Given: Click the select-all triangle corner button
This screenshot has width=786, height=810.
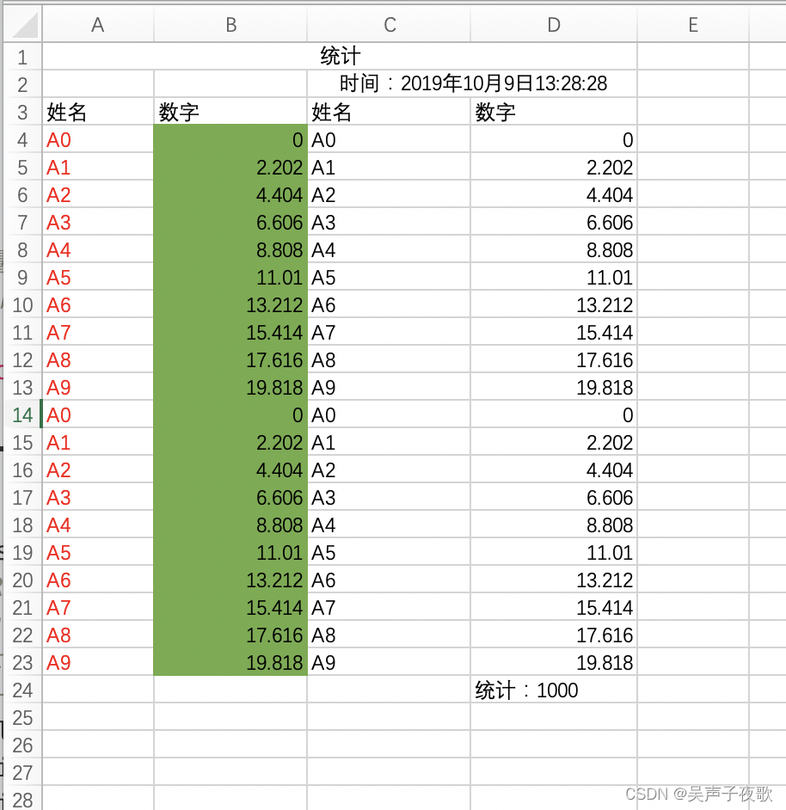Looking at the screenshot, I should 22,25.
